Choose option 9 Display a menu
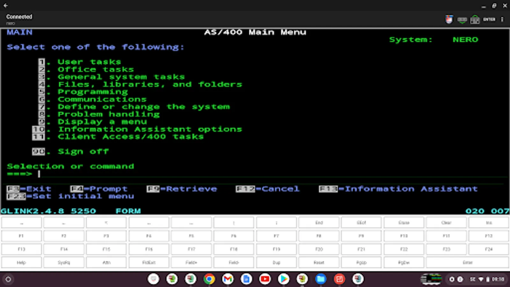Viewport: 510px width, 287px height. pyautogui.click(x=92, y=121)
